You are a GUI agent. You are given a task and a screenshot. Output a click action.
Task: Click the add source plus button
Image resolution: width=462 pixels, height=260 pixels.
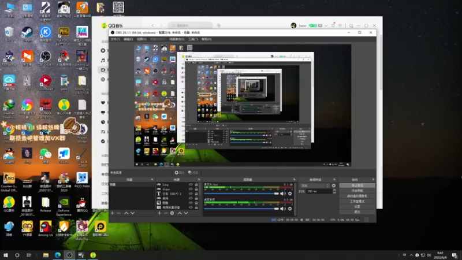160,213
